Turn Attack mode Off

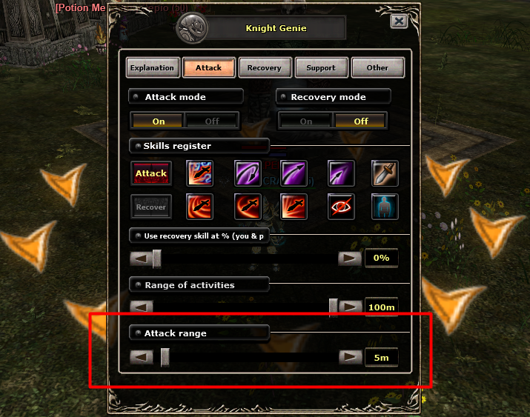click(212, 121)
